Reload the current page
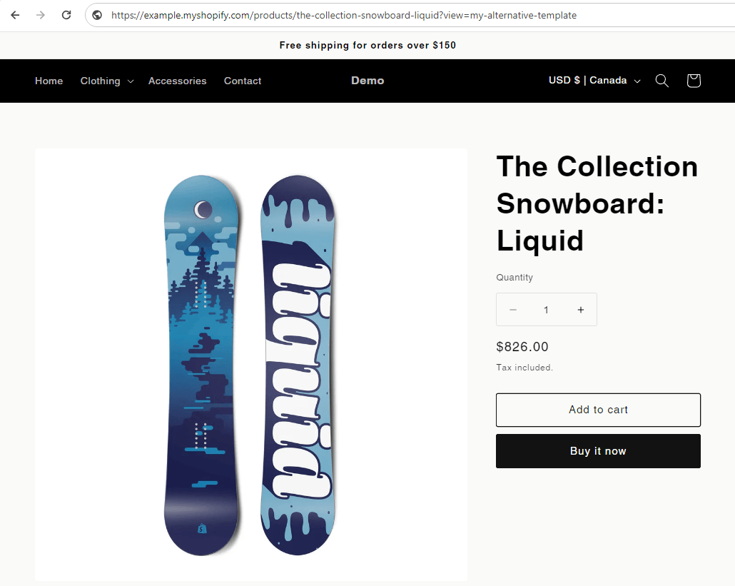The height and width of the screenshot is (586, 735). pyautogui.click(x=66, y=15)
